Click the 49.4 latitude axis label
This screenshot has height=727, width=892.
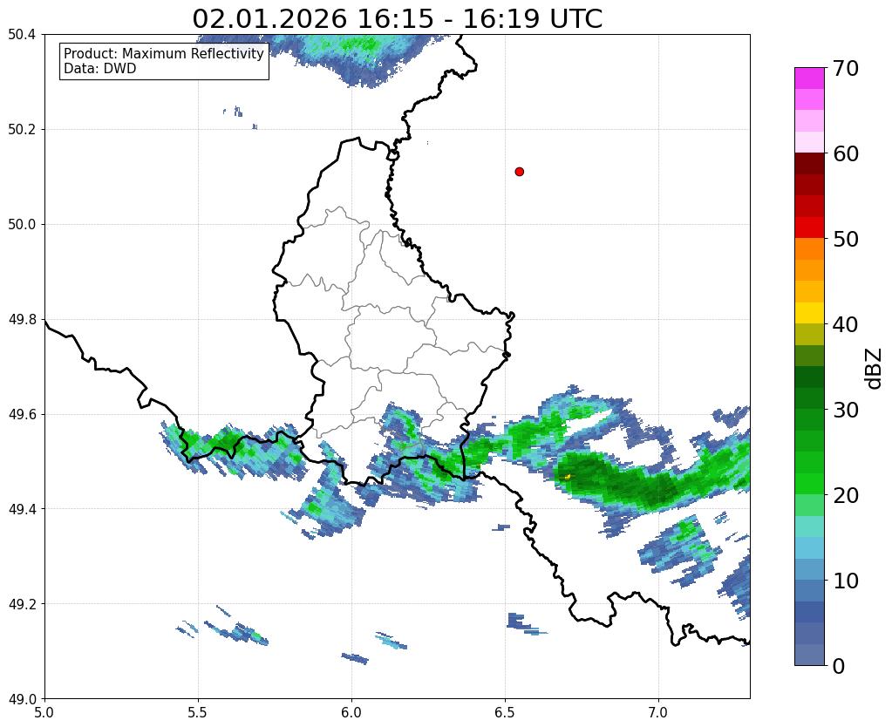[22, 509]
